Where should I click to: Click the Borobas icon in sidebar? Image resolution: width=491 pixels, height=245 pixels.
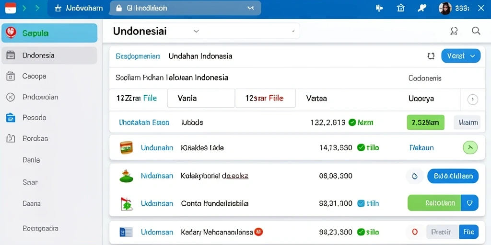point(11,138)
